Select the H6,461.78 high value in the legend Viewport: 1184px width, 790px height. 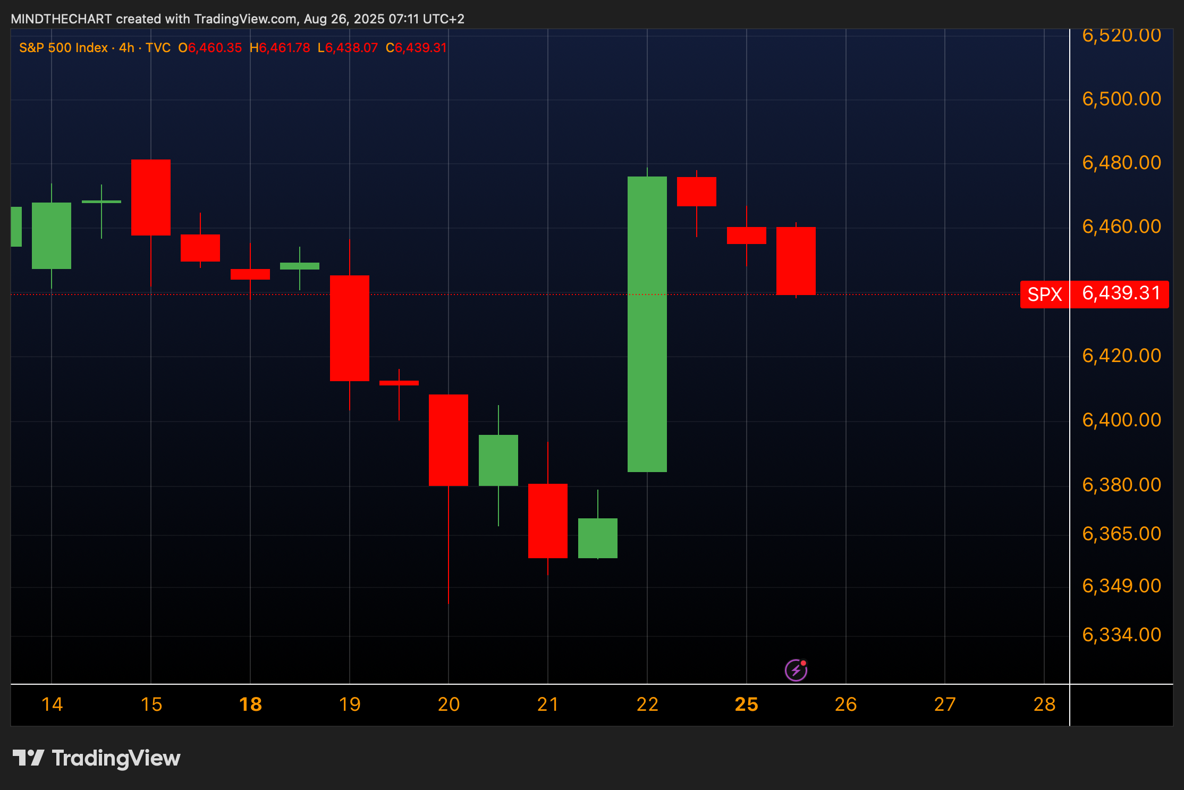click(x=280, y=48)
